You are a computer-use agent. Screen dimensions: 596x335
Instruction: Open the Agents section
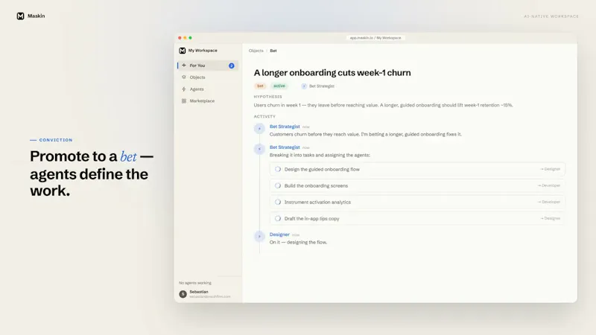point(208,89)
